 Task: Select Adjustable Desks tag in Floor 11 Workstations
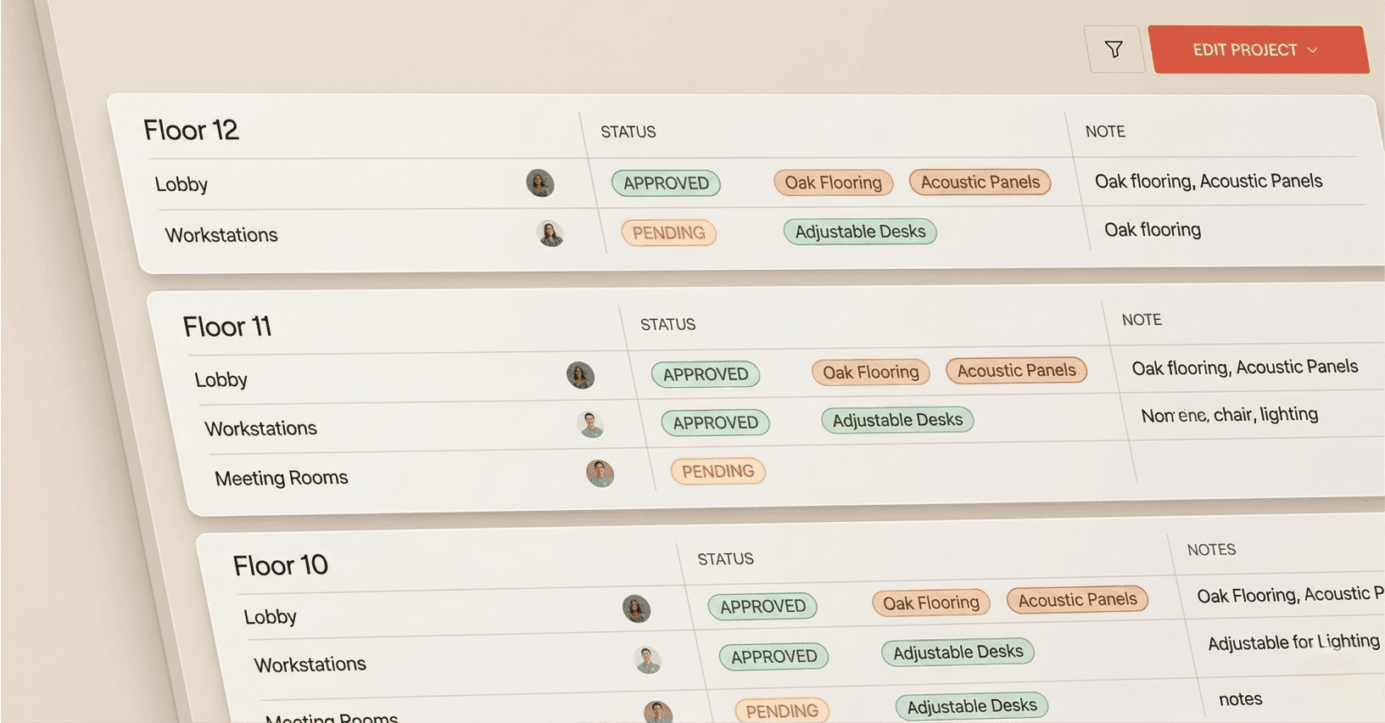[x=897, y=420]
